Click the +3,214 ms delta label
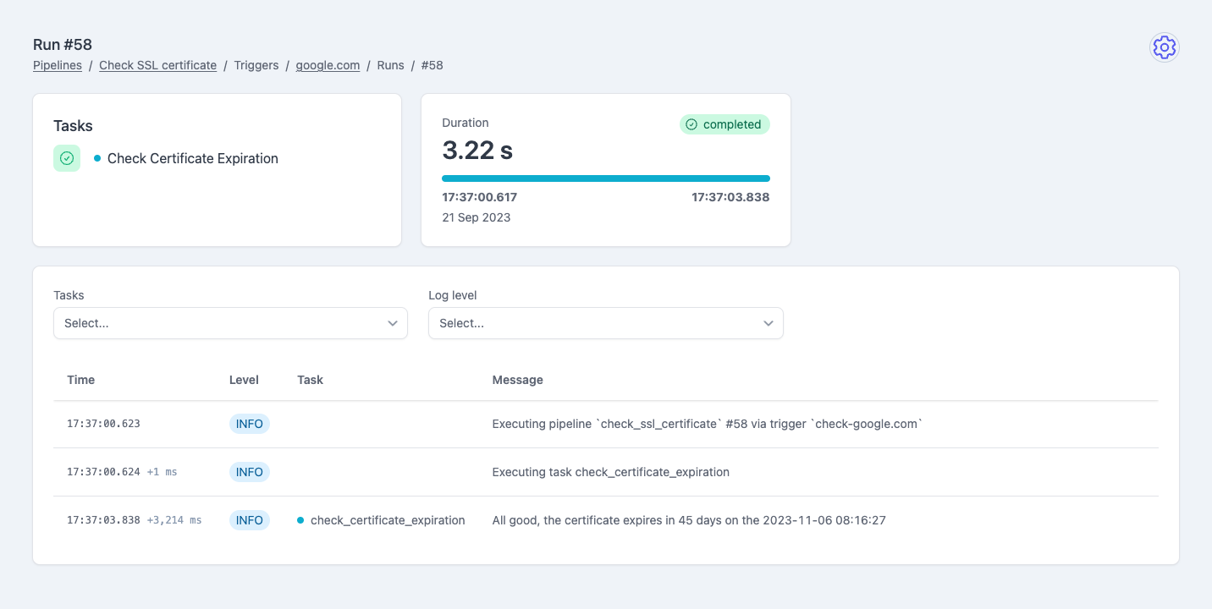The image size is (1212, 609). (174, 520)
